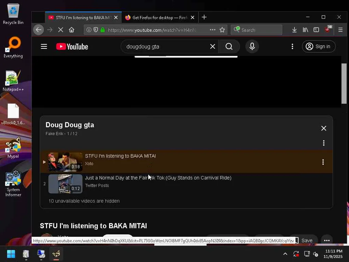Image resolution: width=349 pixels, height=262 pixels.
Task: Open Xoto channel link in playlist
Action: (x=89, y=163)
